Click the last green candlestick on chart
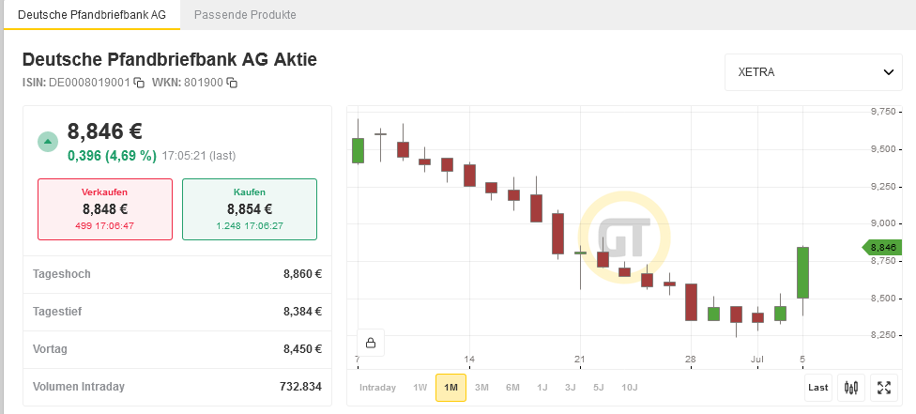The image size is (916, 414). click(803, 272)
